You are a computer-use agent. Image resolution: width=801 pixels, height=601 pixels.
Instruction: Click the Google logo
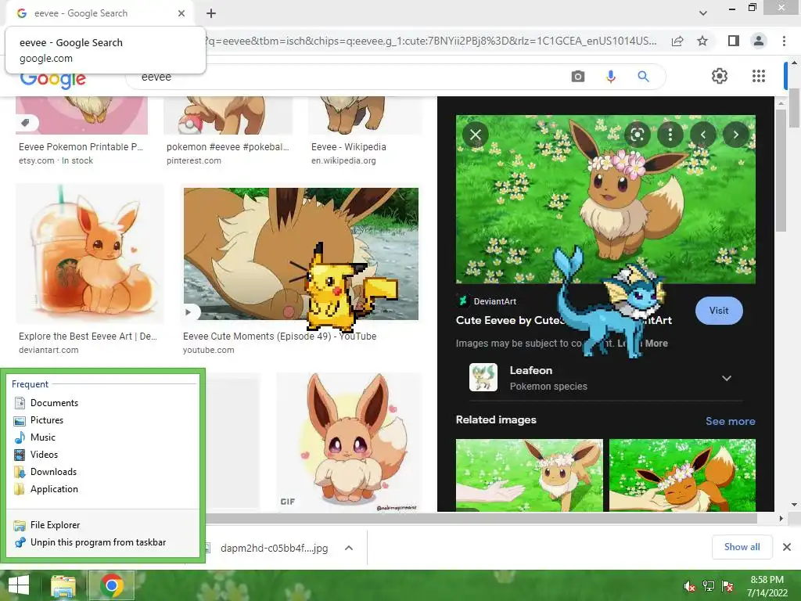53,81
